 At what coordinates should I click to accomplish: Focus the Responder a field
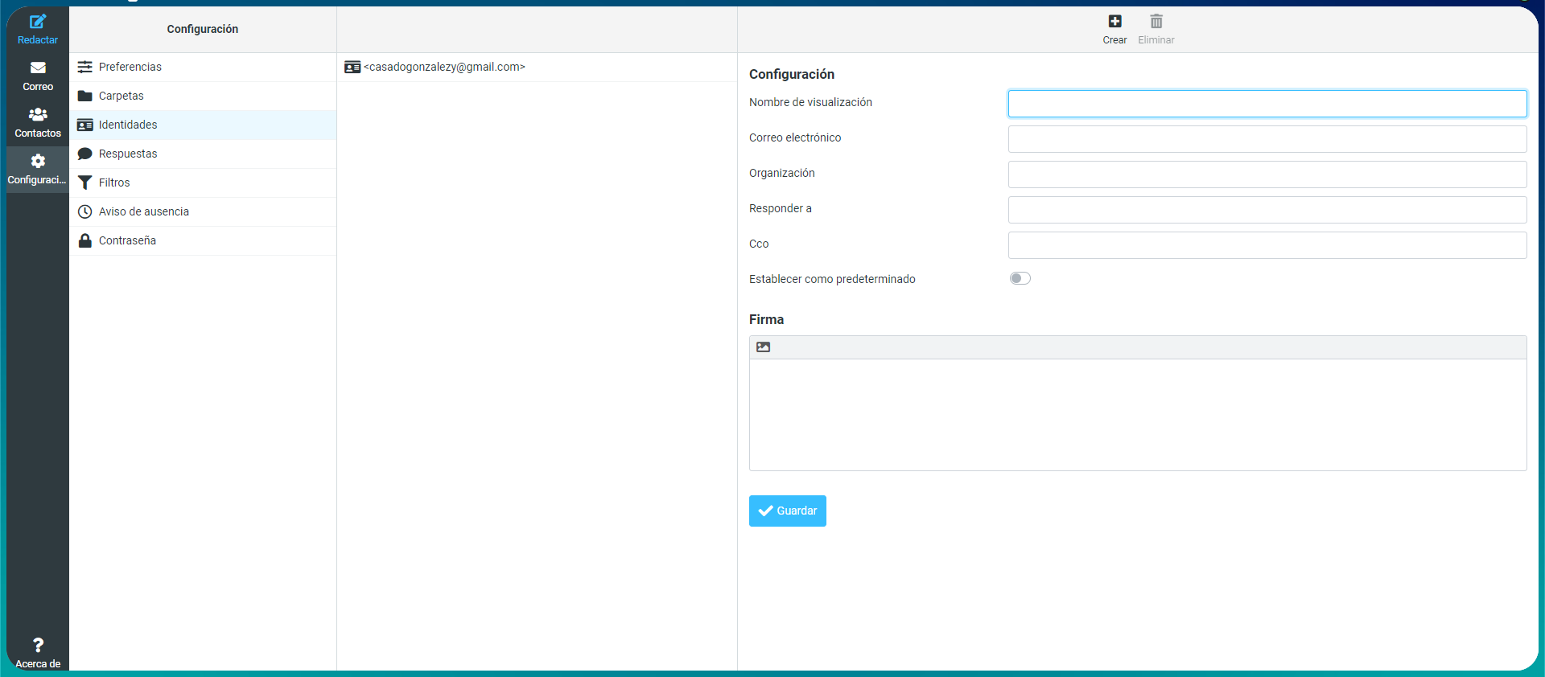click(1267, 210)
